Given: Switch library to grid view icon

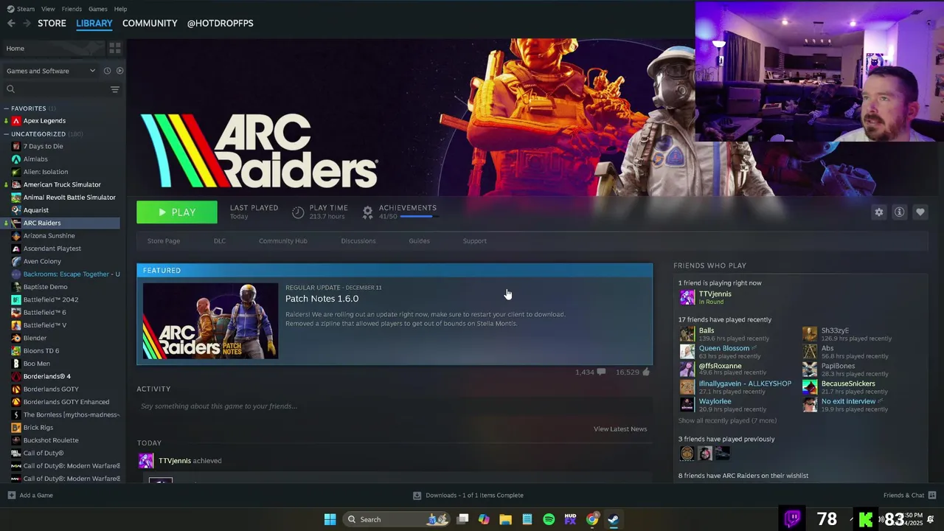Looking at the screenshot, I should click(x=115, y=48).
